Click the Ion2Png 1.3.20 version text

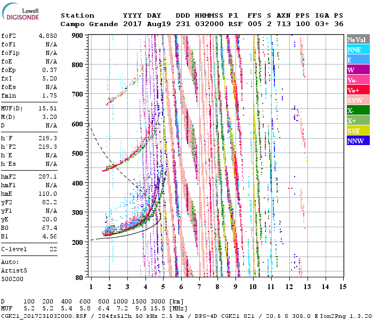tap(346, 316)
